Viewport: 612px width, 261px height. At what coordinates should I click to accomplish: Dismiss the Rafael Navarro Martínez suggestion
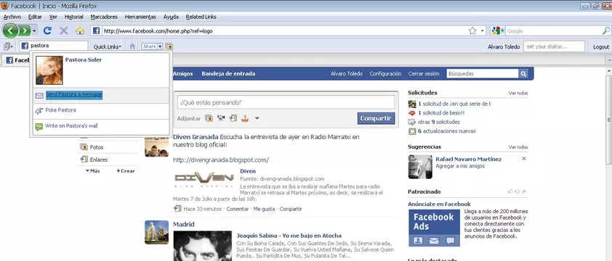click(524, 159)
